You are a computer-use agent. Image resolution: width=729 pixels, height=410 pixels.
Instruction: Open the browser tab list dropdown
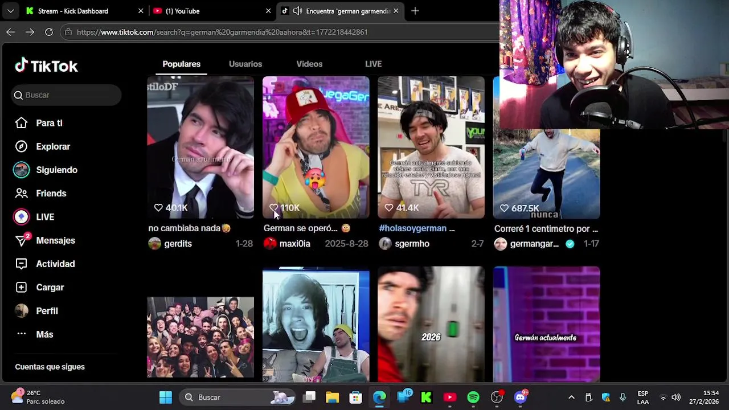[x=10, y=11]
